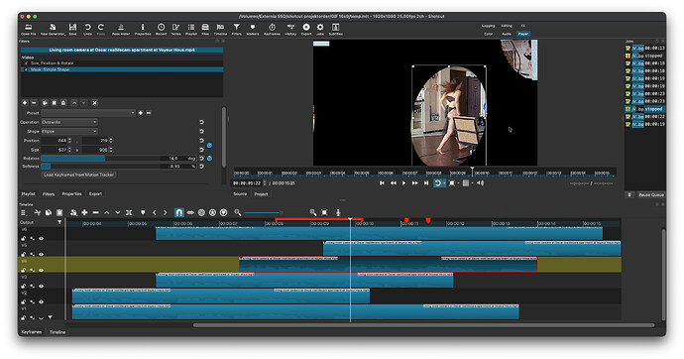684x359 pixels.
Task: Click the Save toolbar icon
Action: (72, 29)
